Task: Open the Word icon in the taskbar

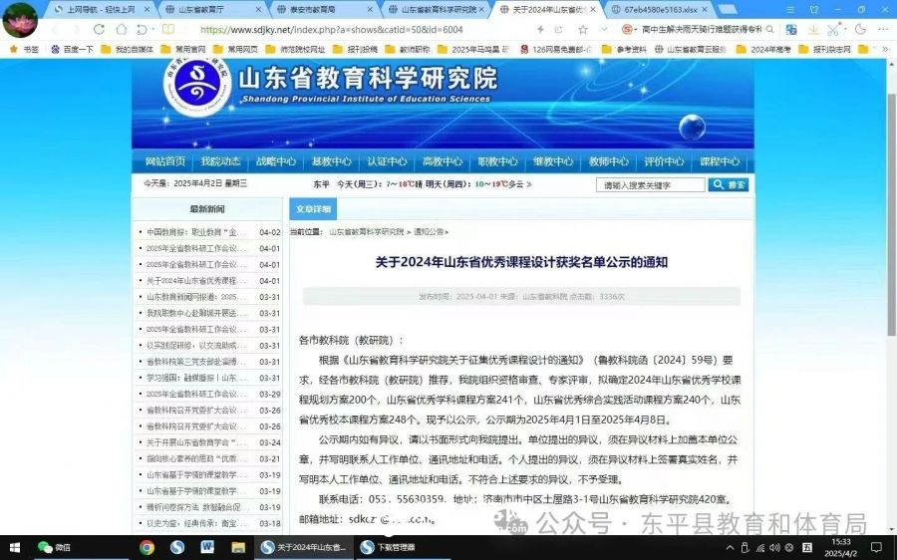Action: click(x=207, y=547)
